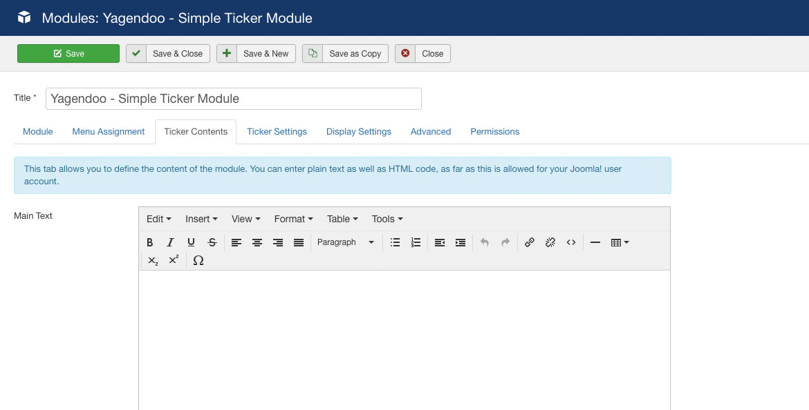Image resolution: width=809 pixels, height=410 pixels.
Task: Increase indent of the paragraph
Action: pyautogui.click(x=461, y=242)
